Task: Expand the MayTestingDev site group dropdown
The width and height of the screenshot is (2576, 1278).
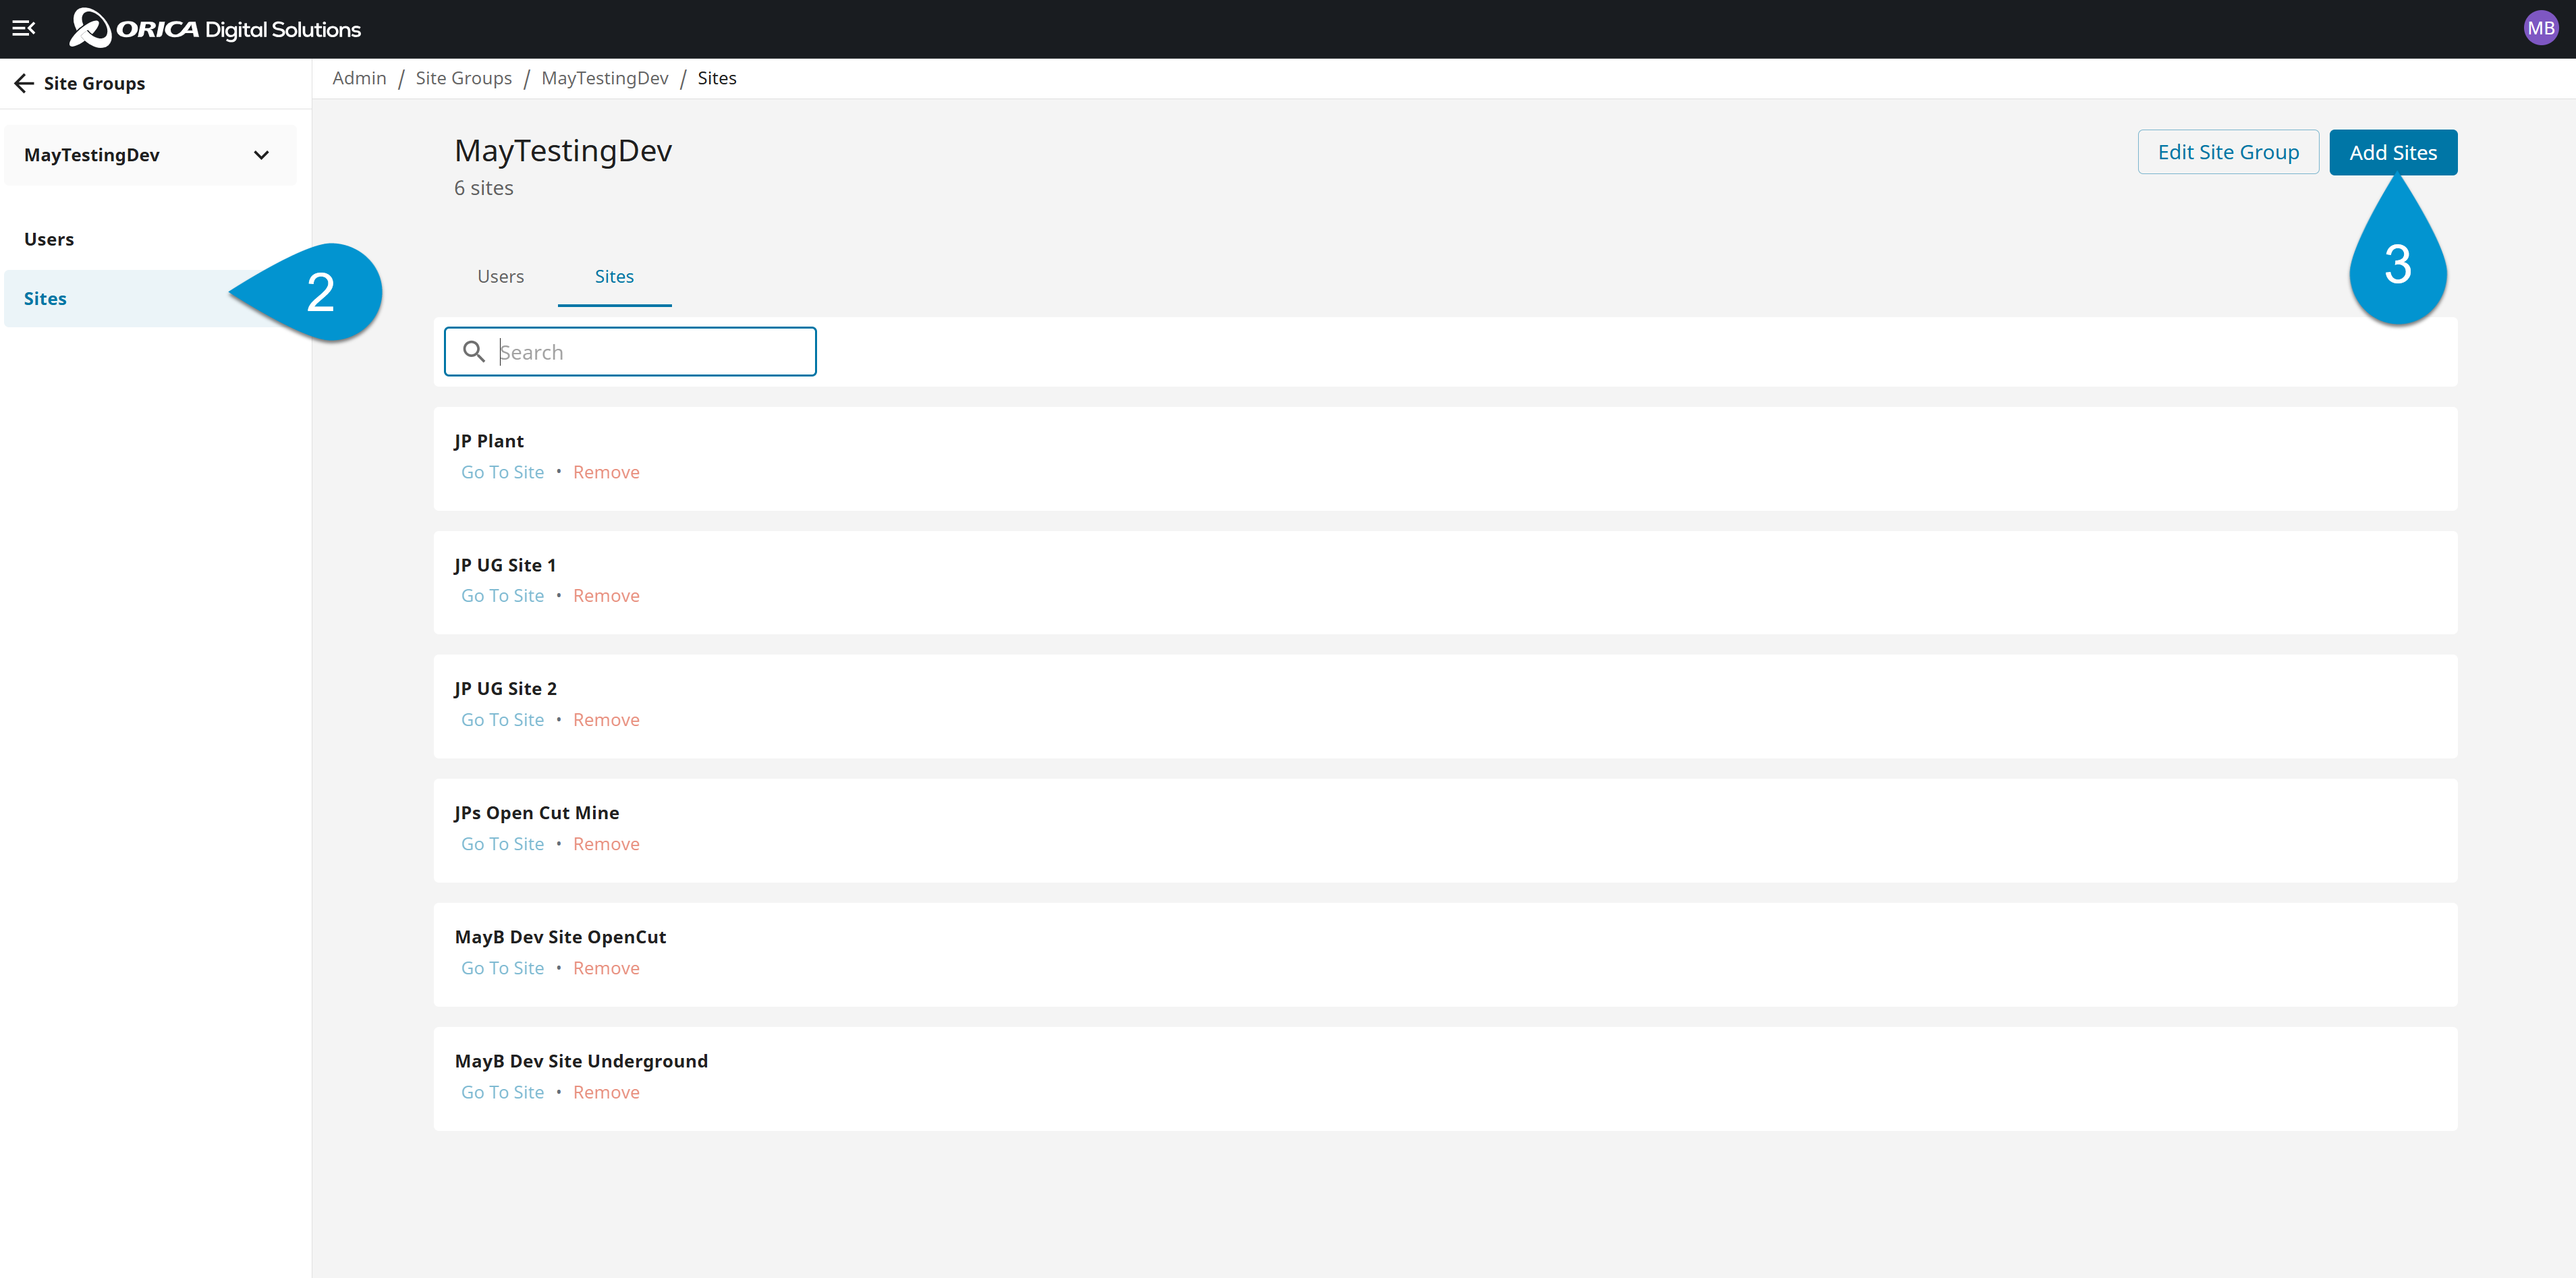Action: (150, 155)
